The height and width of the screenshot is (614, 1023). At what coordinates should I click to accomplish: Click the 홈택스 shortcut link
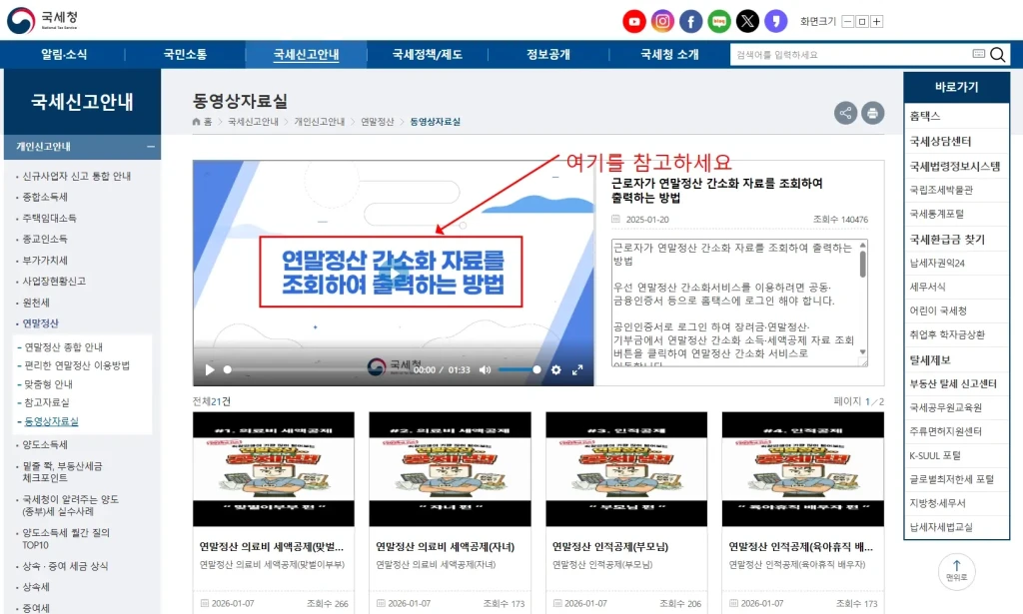click(x=925, y=116)
